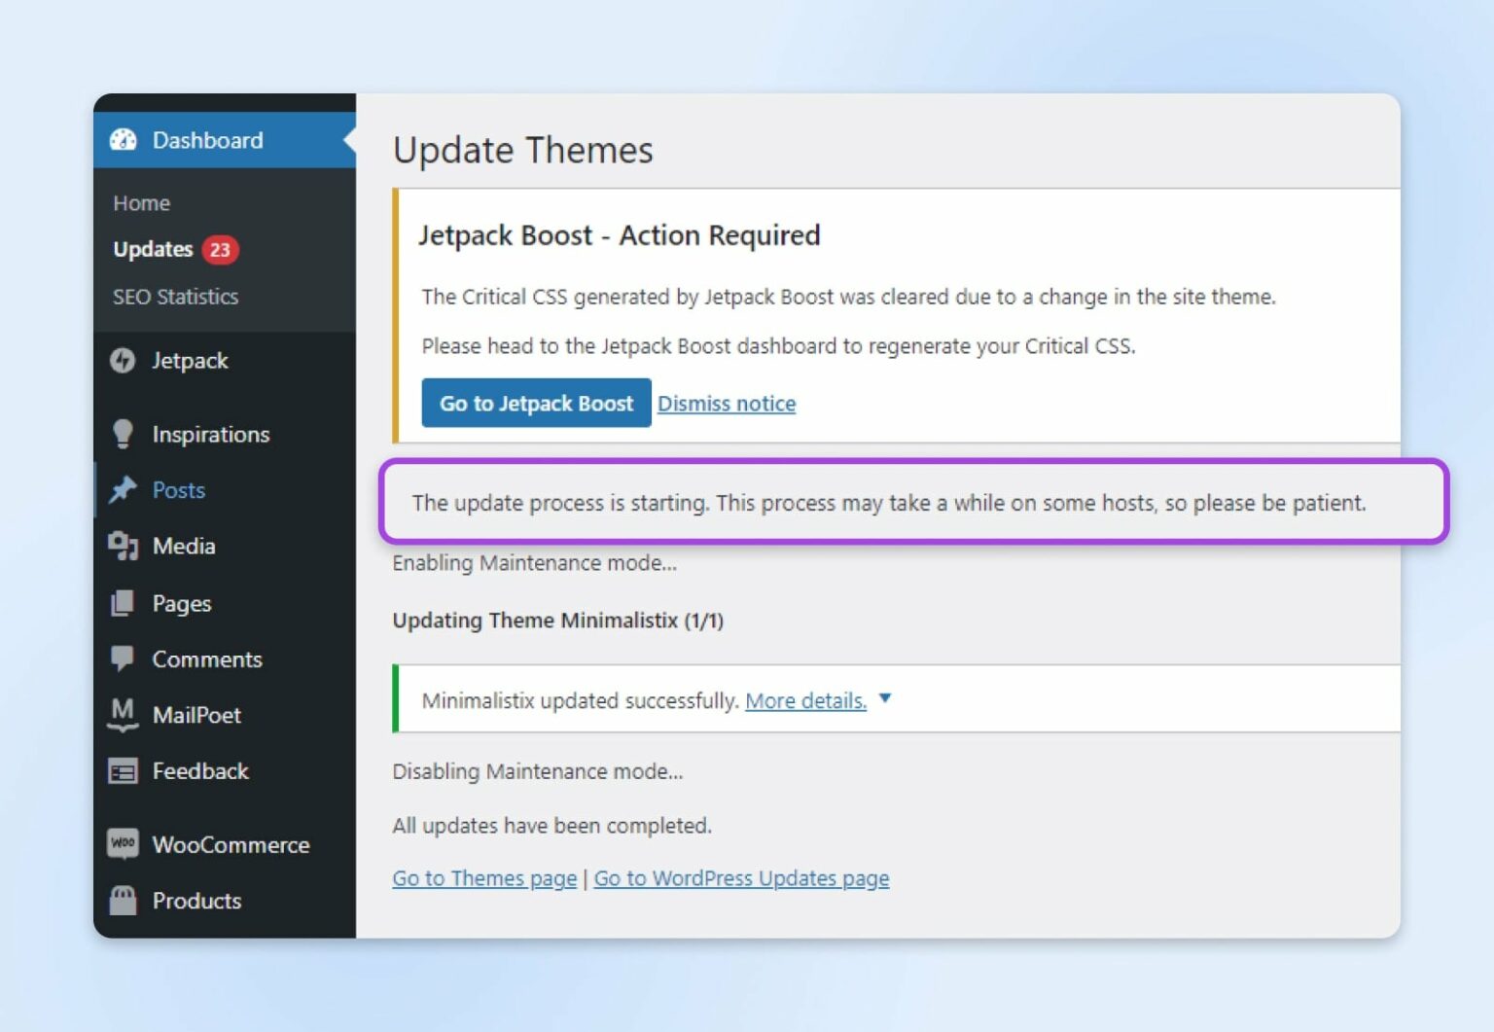Click the Posts pushpin icon

coord(123,489)
